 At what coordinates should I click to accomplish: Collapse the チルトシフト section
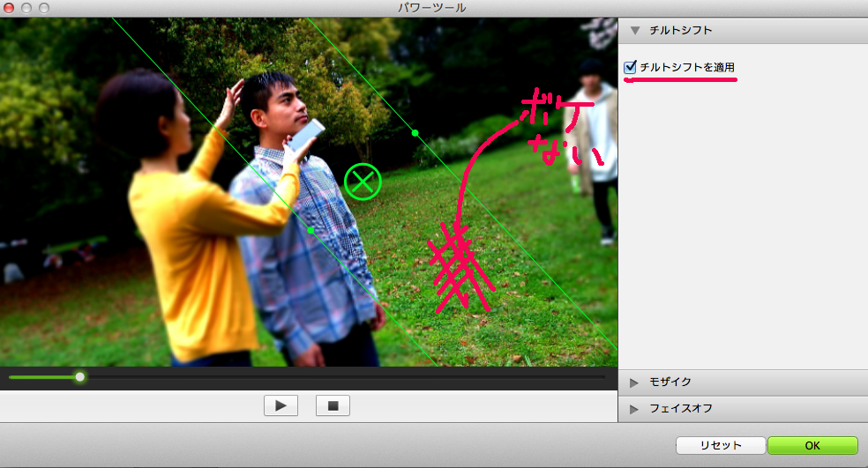click(635, 30)
